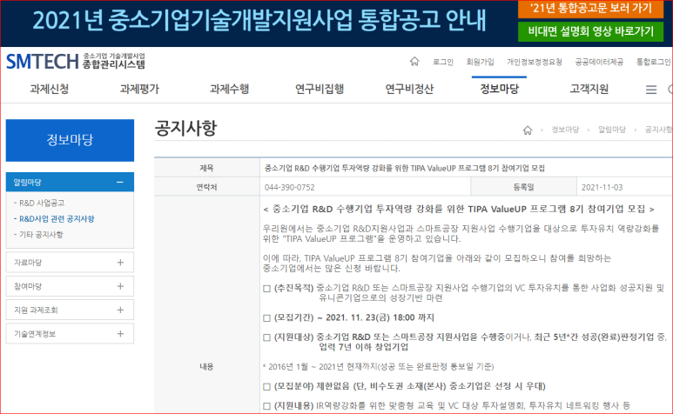Open the hamburger all-menu icon
This screenshot has width=673, height=414.
coord(651,89)
